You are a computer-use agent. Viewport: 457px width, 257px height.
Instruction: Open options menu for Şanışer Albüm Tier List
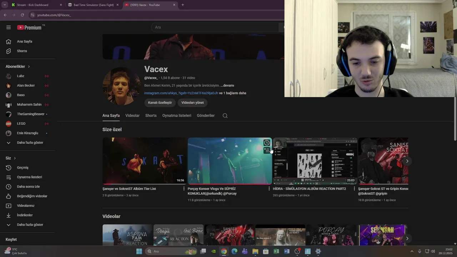click(184, 188)
